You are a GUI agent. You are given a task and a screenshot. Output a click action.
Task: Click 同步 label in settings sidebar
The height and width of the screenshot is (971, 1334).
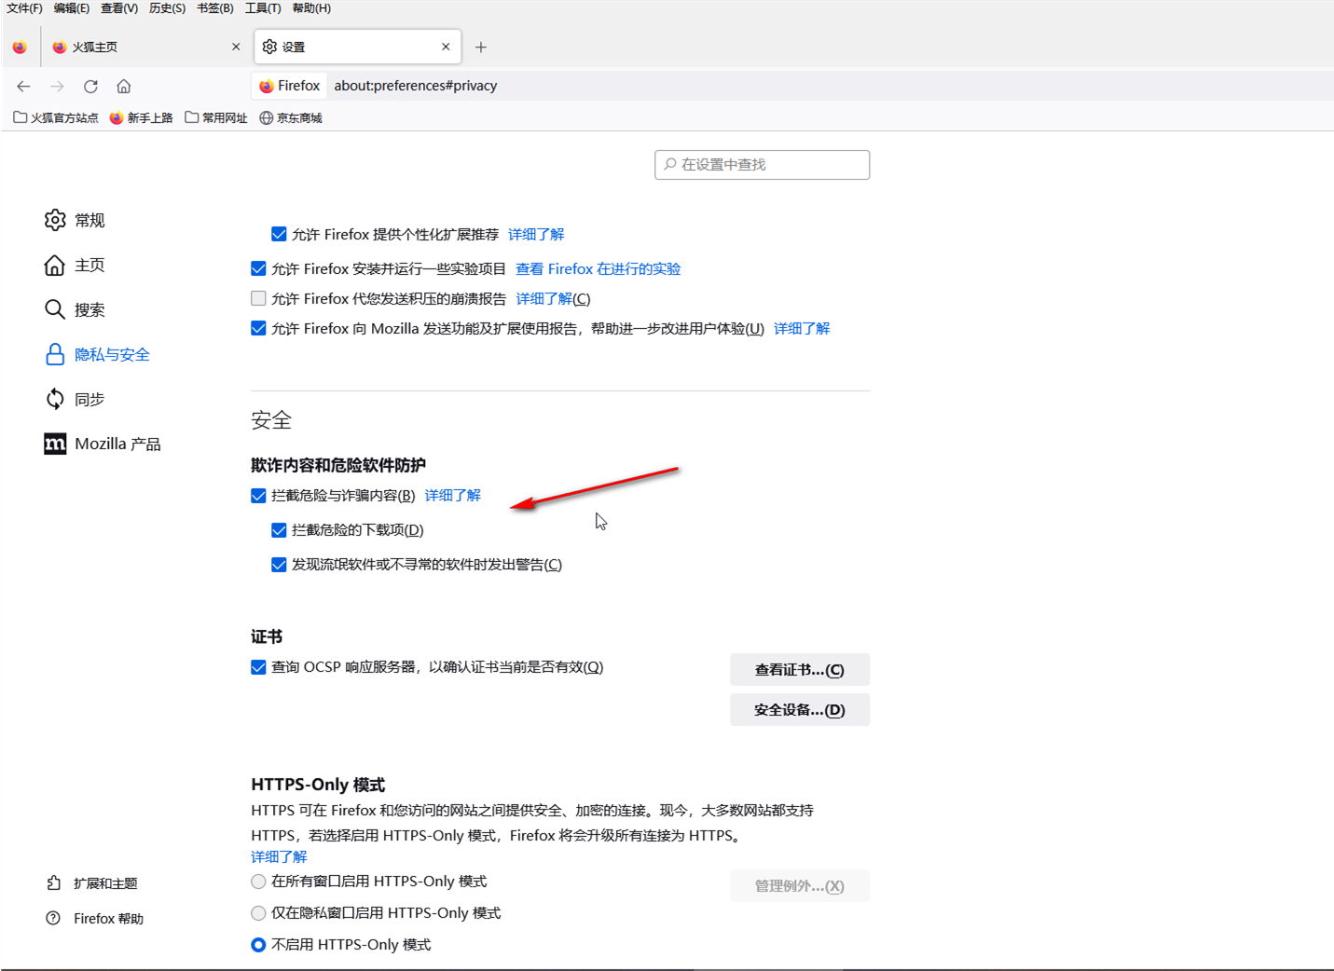tap(89, 399)
